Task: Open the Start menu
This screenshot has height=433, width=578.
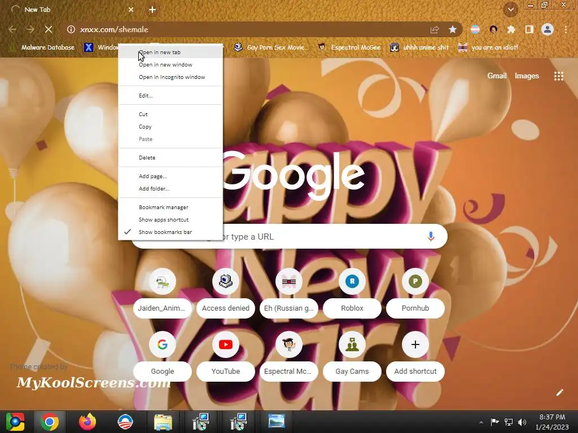Action: click(x=15, y=422)
